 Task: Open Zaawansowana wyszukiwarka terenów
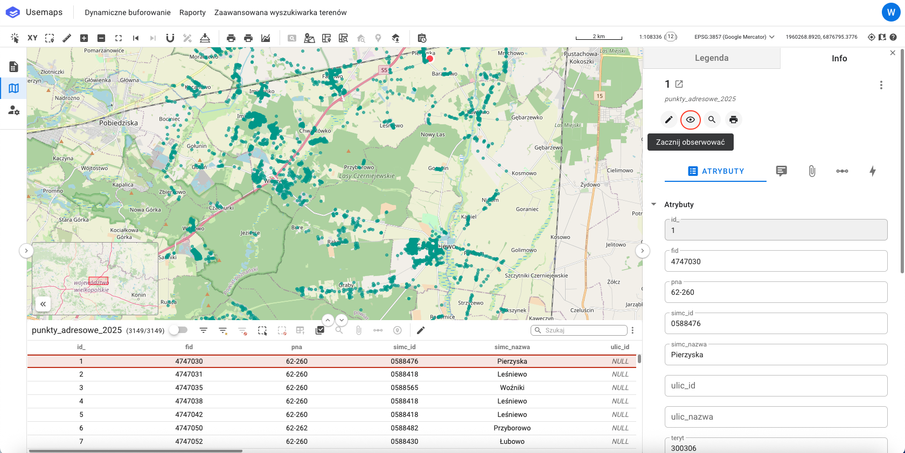pos(280,12)
